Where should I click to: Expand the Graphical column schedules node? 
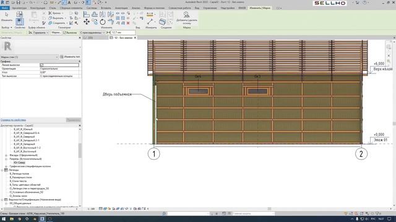pos(6,166)
